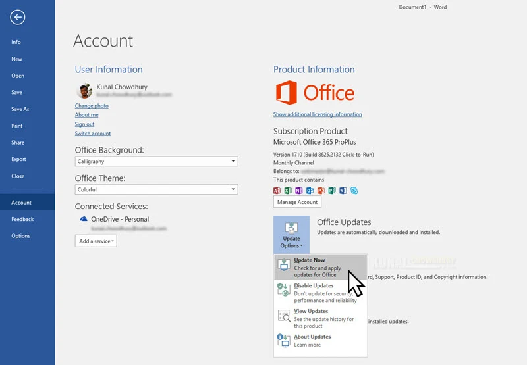Click the OneDrive - Personal service entry
Viewport: 527px width, 365px height.
click(120, 219)
